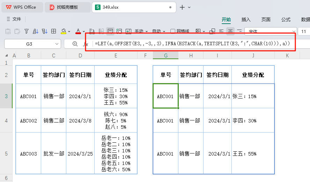Click the font size field showing 11

pos(304,32)
